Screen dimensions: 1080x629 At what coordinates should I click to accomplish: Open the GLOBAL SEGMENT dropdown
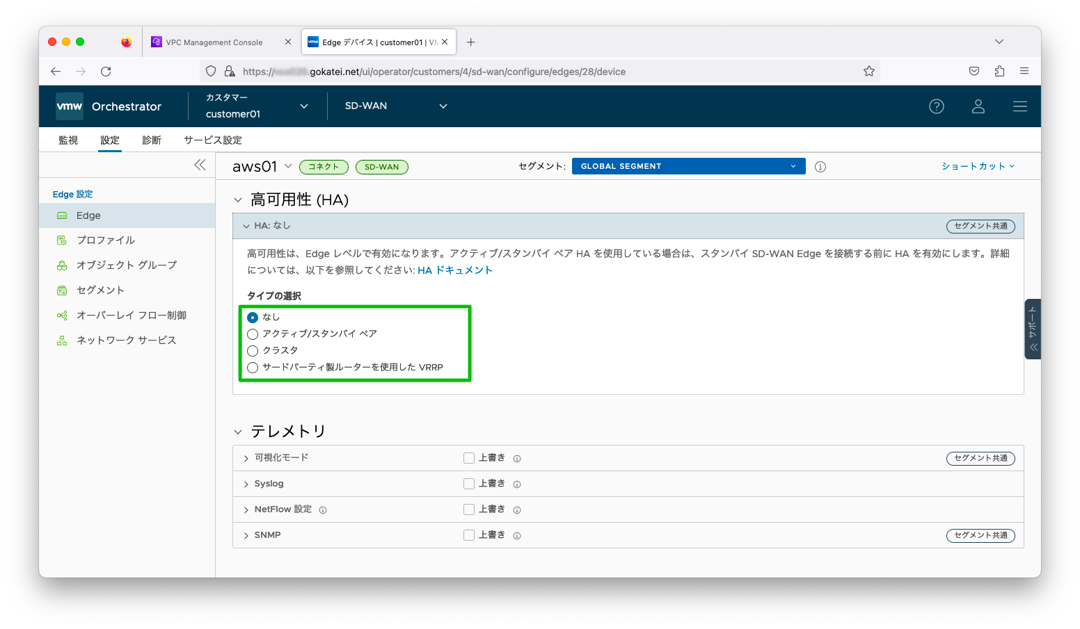point(688,166)
